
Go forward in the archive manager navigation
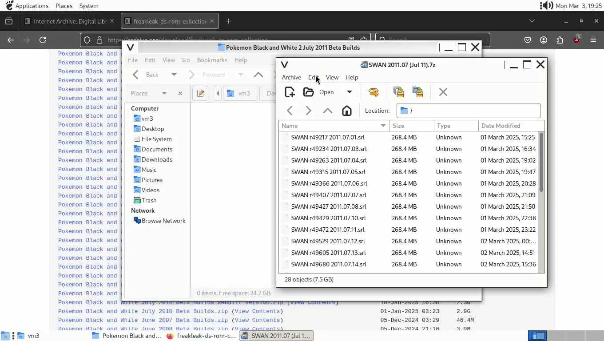pyautogui.click(x=308, y=111)
